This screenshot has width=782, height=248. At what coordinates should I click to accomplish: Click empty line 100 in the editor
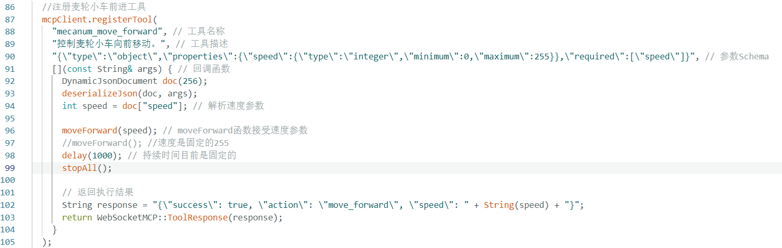point(407,180)
